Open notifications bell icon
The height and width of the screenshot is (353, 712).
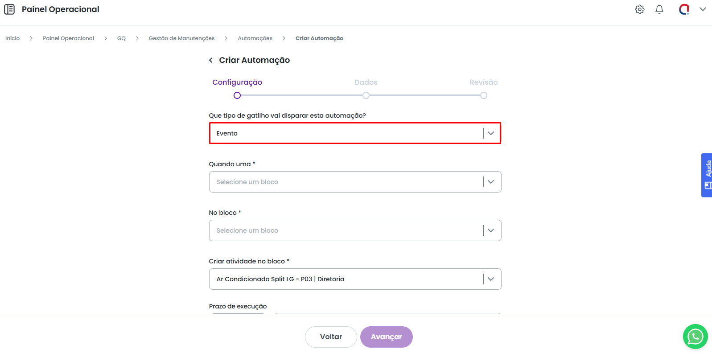(x=659, y=9)
